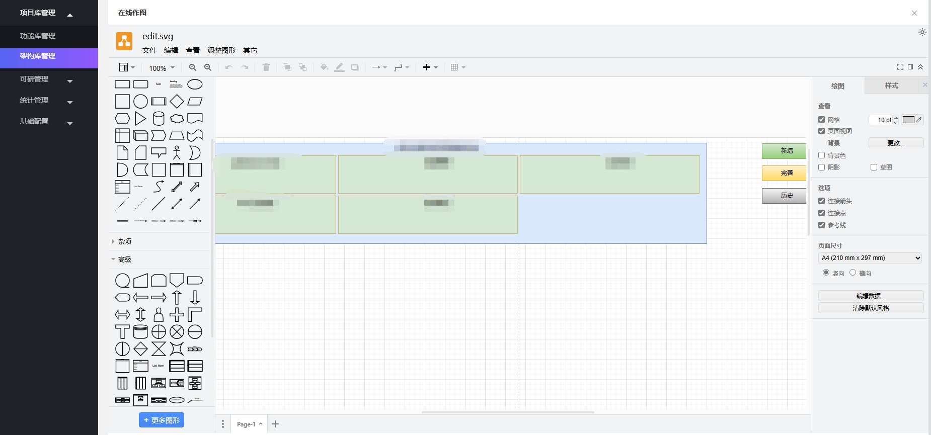Select the diamond shape in palette
The image size is (931, 435).
177,102
